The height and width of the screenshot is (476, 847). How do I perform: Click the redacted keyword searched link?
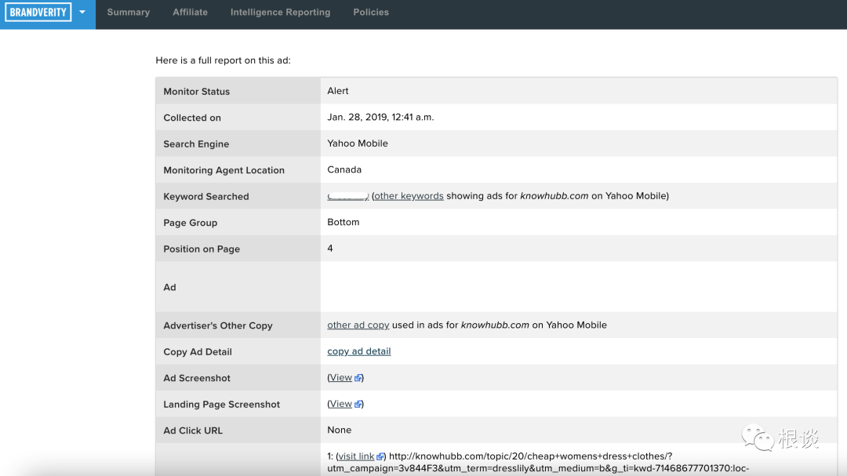point(347,196)
